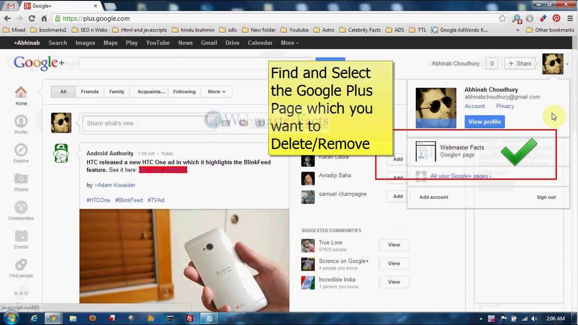Open the #BlinkFeed hashtag

(129, 200)
